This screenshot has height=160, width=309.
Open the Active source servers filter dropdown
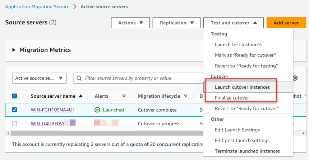[x=39, y=78]
